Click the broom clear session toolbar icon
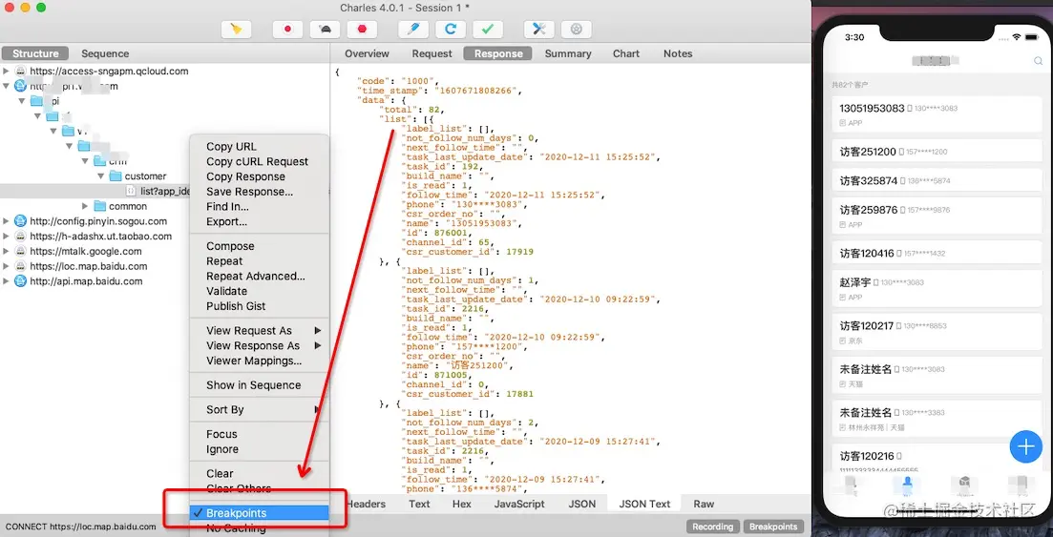 click(236, 29)
